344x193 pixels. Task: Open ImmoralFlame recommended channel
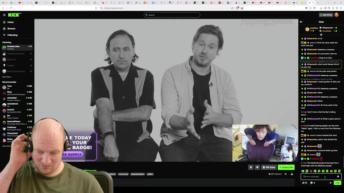tap(17, 123)
